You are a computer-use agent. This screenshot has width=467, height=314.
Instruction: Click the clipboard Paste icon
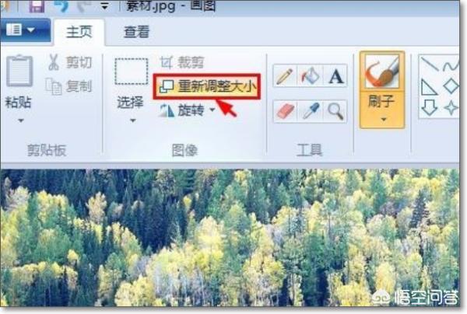[x=19, y=71]
